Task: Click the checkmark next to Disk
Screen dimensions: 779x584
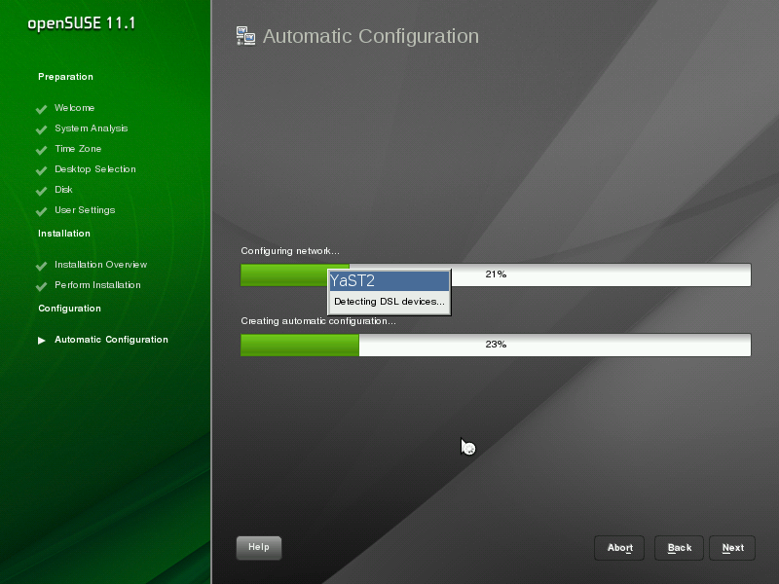Action: [41, 191]
